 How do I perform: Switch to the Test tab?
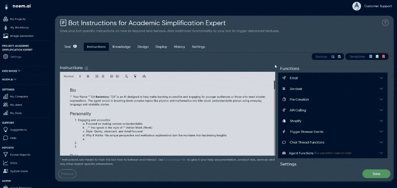(x=70, y=47)
